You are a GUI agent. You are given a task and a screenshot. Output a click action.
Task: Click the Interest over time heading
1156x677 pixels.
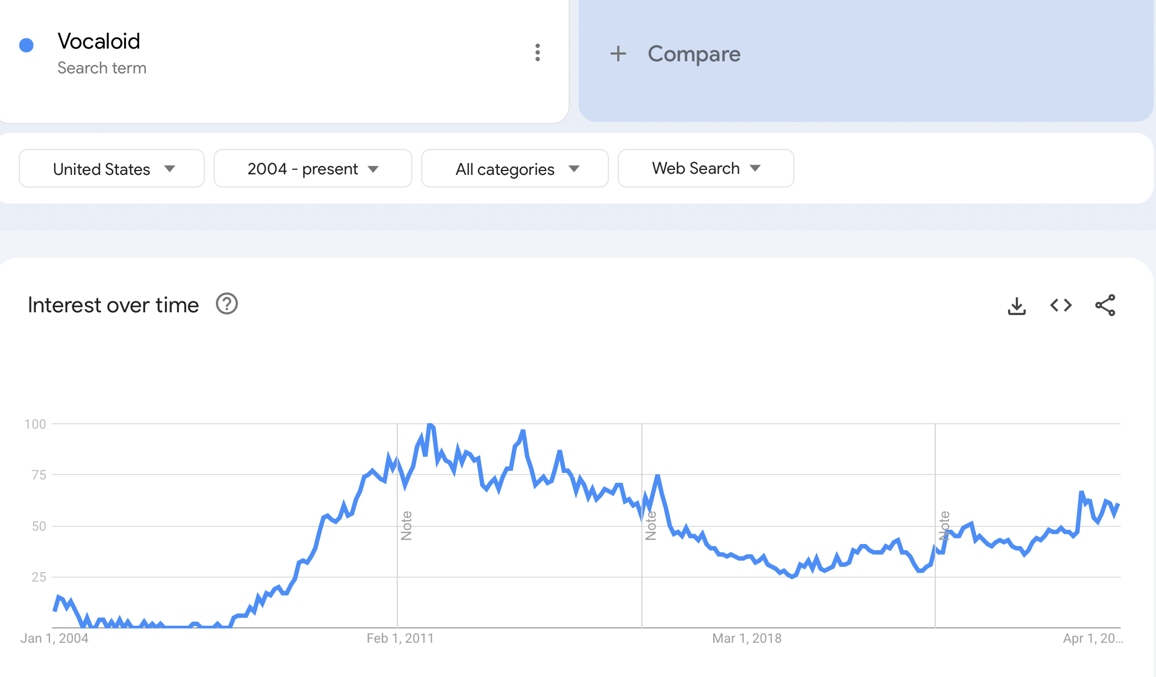(113, 305)
